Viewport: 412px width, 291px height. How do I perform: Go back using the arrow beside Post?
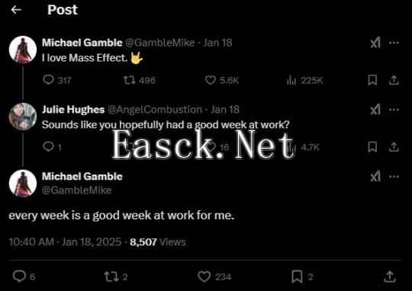(16, 10)
